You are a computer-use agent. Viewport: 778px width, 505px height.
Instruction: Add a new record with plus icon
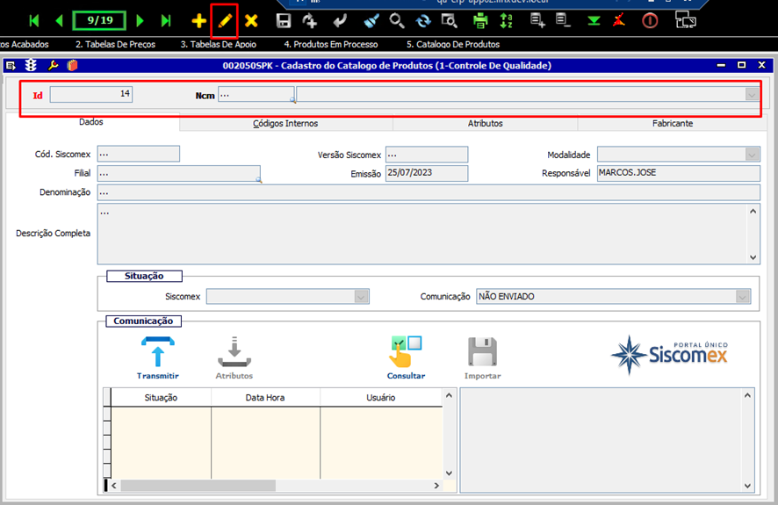199,21
